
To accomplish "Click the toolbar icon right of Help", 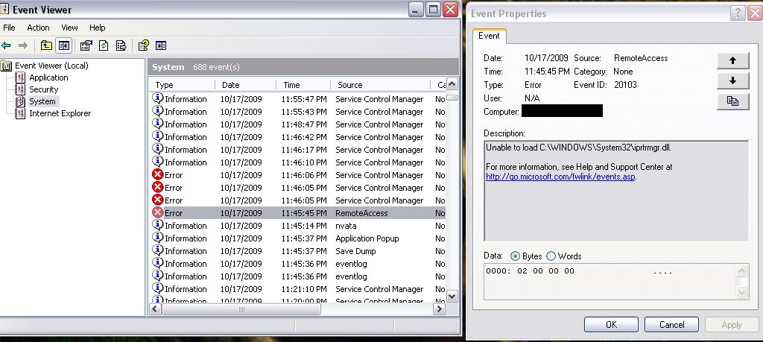I will (x=161, y=45).
